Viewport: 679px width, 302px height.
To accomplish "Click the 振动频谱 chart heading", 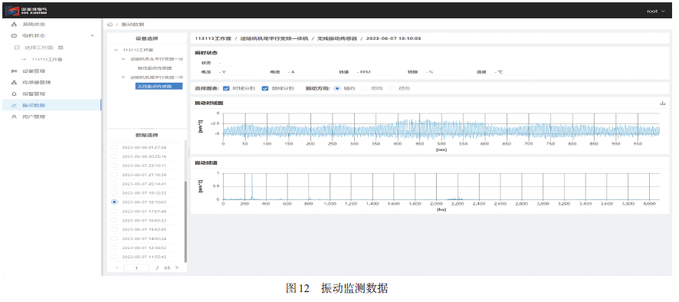I will pos(206,163).
